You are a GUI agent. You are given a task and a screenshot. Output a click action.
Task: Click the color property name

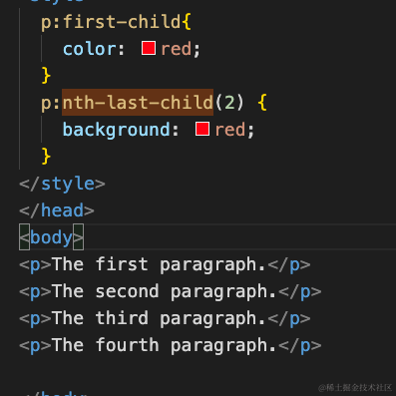pos(90,49)
